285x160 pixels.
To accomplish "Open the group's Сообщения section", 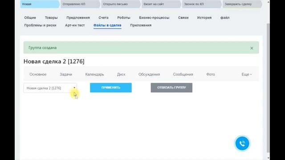I will tap(183, 74).
